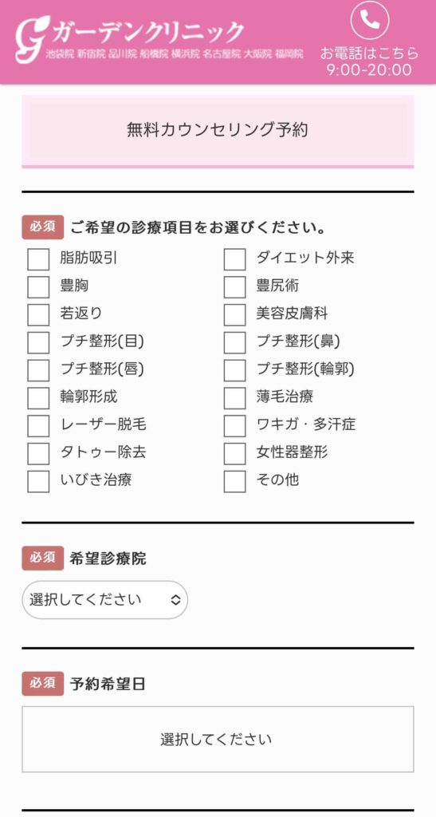Check the 脂肪吸引 checkbox
The image size is (436, 817).
pos(38,259)
